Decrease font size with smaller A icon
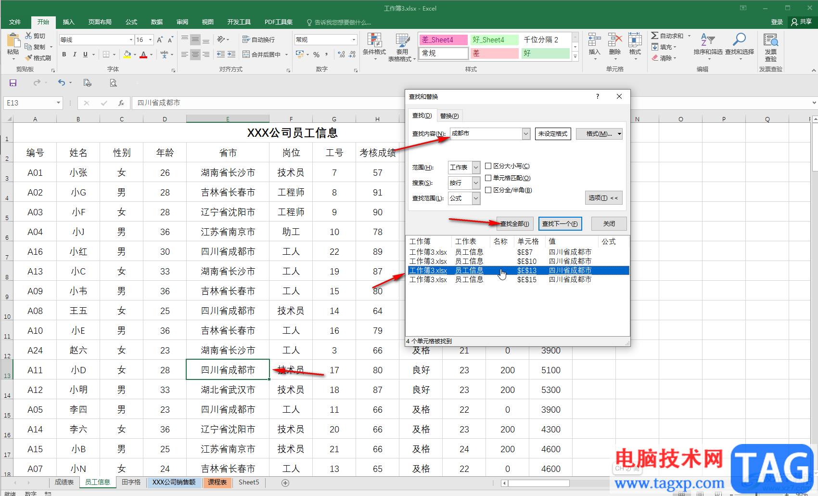The height and width of the screenshot is (496, 818). point(170,39)
